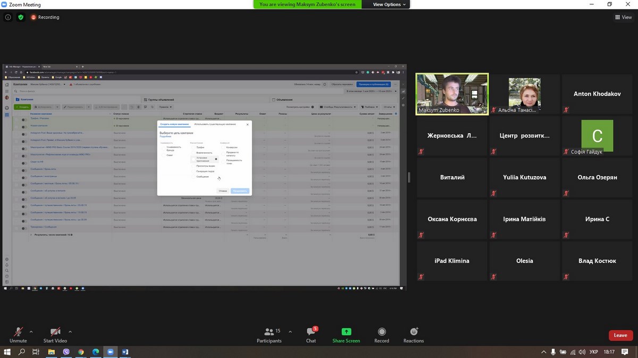Expand the arrow beside Participants
This screenshot has height=358, width=638.
[x=290, y=332]
